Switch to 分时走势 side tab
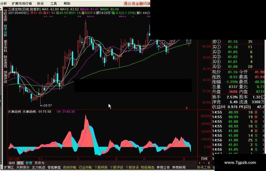 point(5,15)
